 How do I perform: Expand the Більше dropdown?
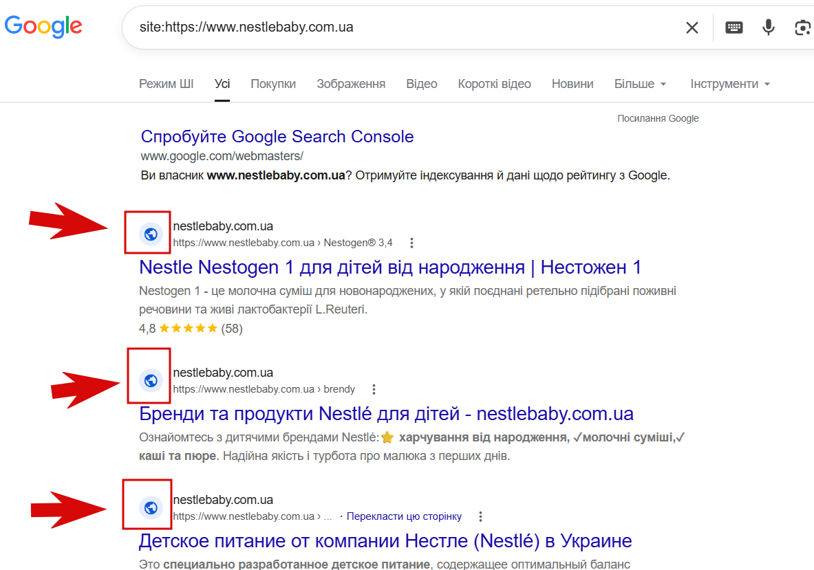point(640,84)
